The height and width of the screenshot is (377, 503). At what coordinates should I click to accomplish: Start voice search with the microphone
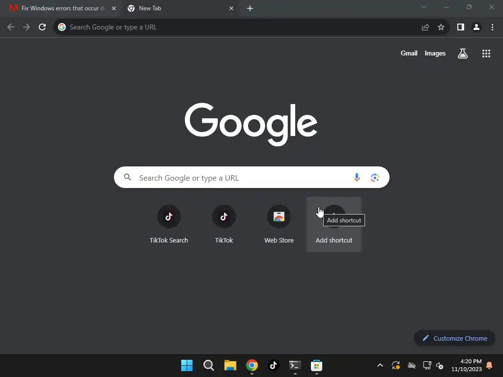coord(357,177)
